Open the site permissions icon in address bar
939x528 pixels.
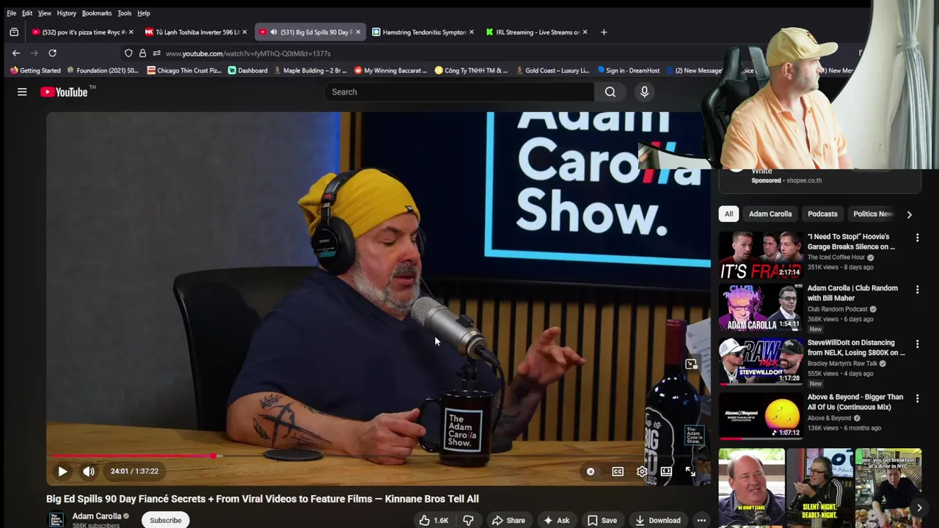point(156,53)
